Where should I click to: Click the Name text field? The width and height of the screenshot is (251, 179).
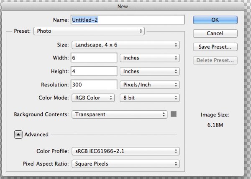coord(128,20)
